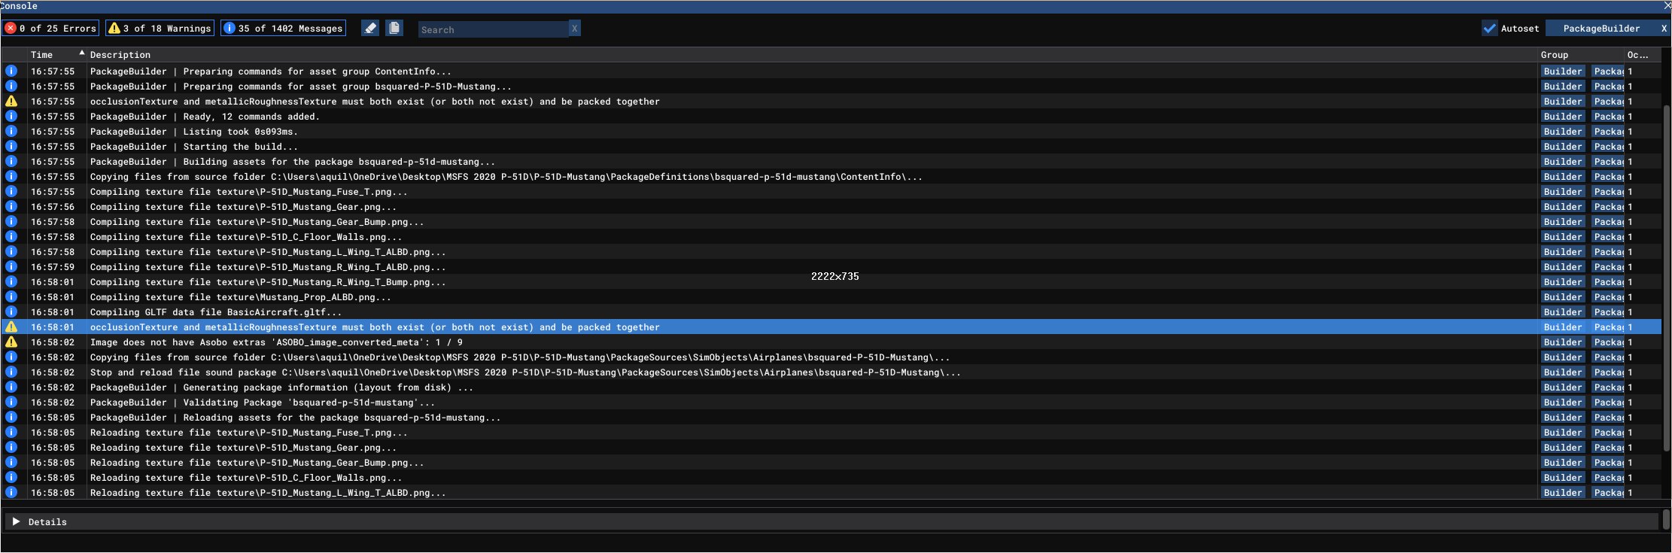The height and width of the screenshot is (553, 1672).
Task: Click the warning icon on the highlighted 16:58:01 row
Action: [x=11, y=327]
